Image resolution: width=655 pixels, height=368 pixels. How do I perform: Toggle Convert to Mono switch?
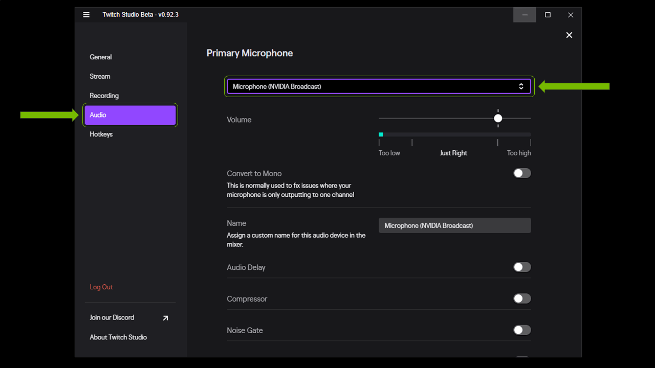tap(522, 173)
